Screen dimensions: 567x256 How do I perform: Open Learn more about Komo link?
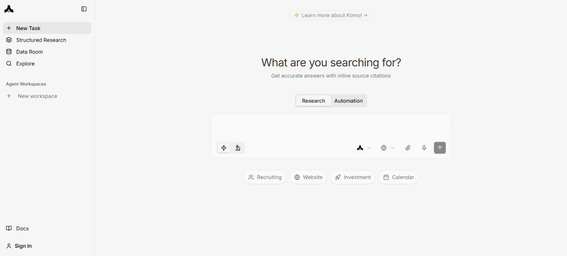coord(331,15)
